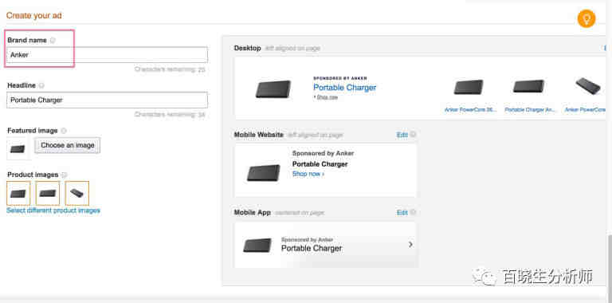Click Shop now in Mobile Website preview
The width and height of the screenshot is (612, 303).
(308, 174)
